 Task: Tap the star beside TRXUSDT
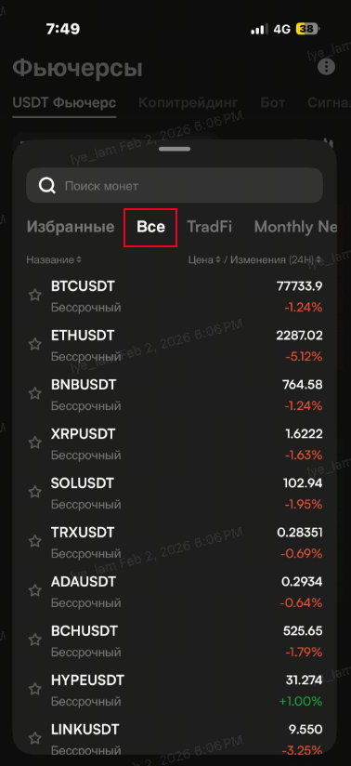[34, 541]
